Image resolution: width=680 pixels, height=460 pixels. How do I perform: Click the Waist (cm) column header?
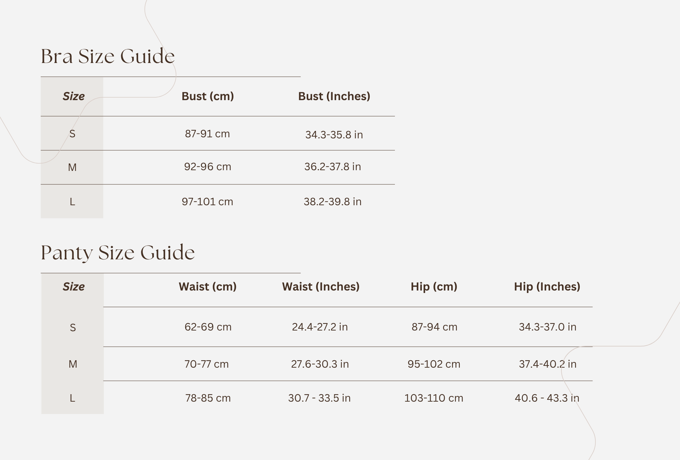point(208,287)
